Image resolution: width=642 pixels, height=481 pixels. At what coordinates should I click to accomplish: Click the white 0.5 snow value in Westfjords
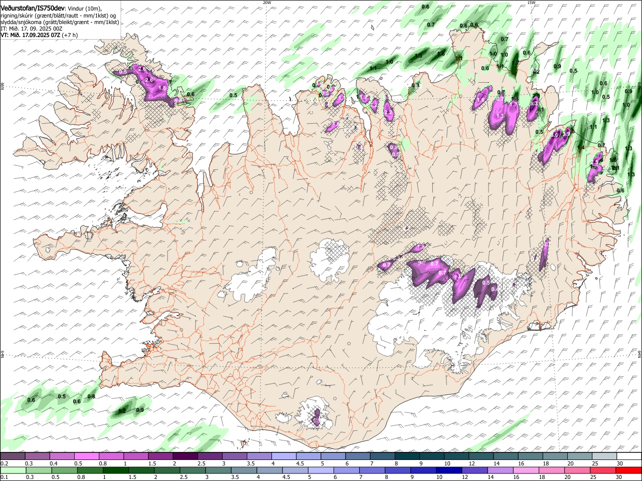point(123,72)
